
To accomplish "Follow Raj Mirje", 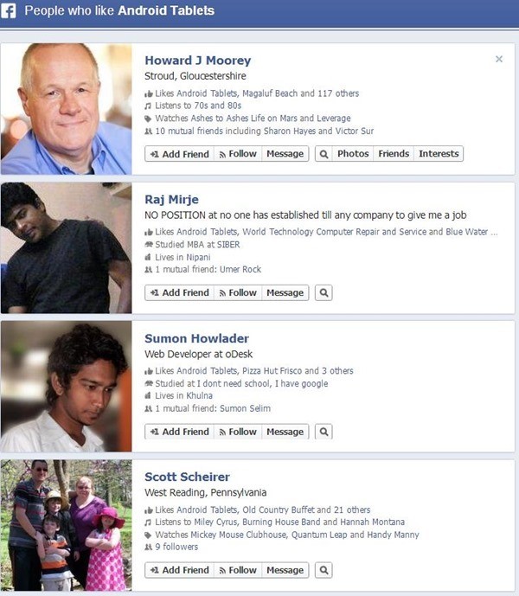I will [x=238, y=292].
